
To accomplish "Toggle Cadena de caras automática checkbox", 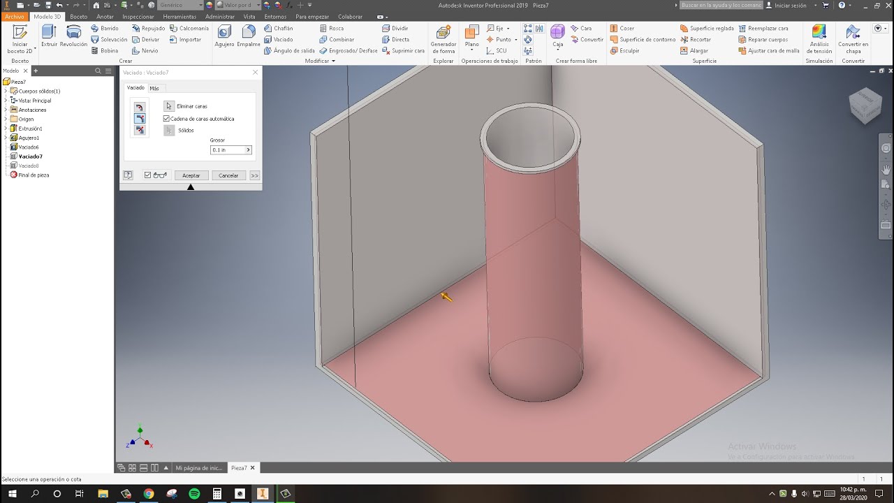I will 166,119.
